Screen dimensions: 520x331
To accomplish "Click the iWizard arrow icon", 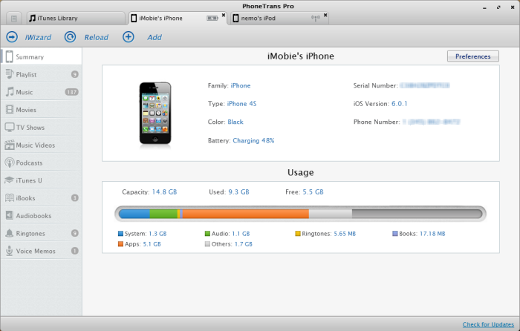I will [x=12, y=37].
